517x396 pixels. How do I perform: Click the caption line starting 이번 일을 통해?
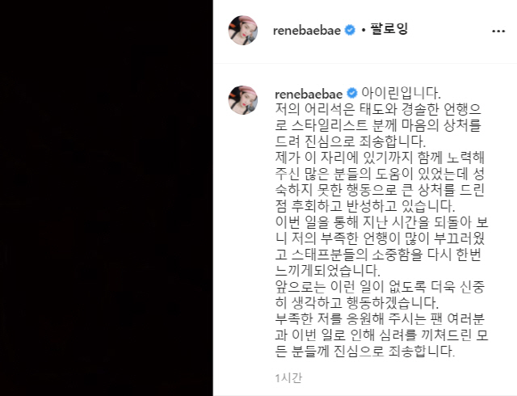(381, 222)
